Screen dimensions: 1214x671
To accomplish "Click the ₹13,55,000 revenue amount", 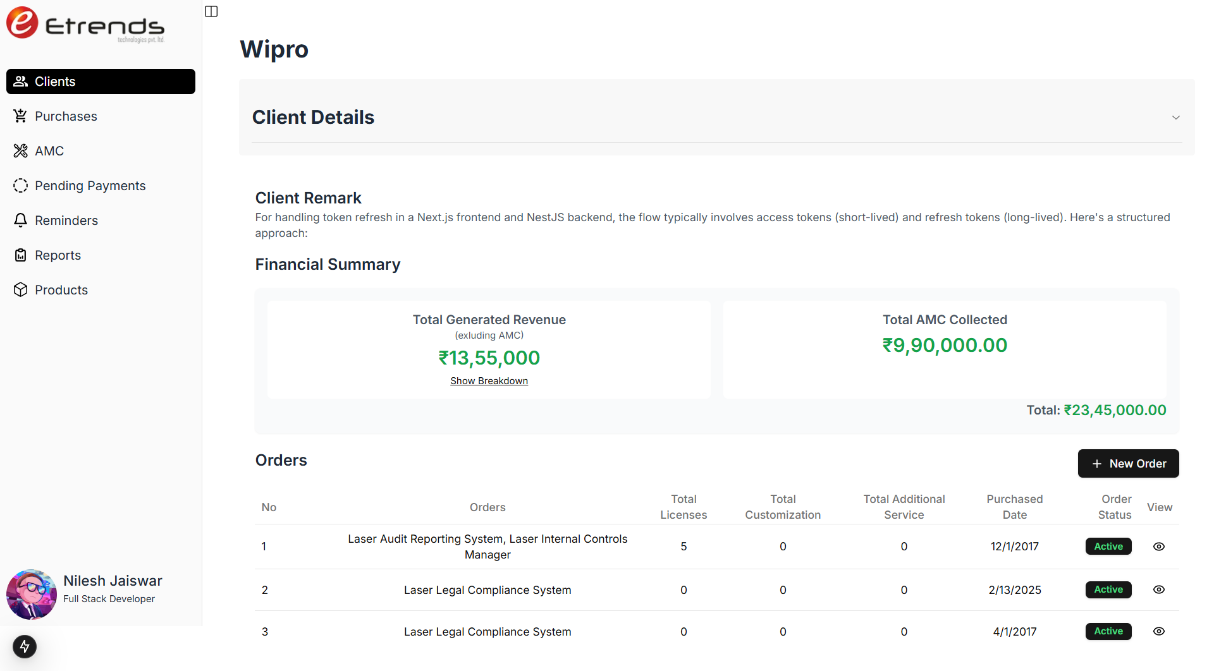I will (489, 358).
